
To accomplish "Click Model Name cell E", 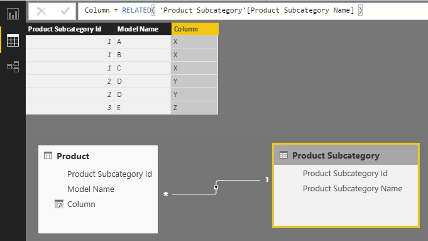I will [143, 108].
